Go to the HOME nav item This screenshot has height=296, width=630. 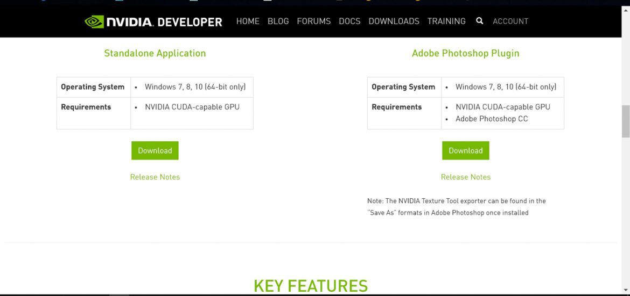pyautogui.click(x=248, y=21)
